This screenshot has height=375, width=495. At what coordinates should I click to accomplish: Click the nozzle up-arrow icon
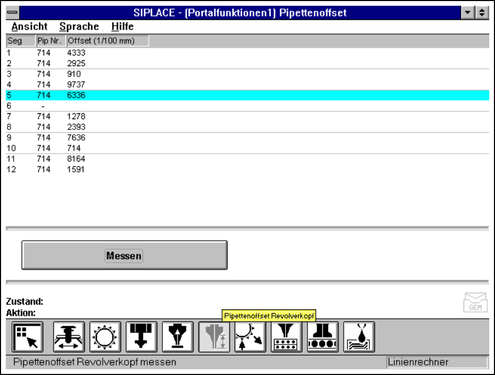(178, 337)
